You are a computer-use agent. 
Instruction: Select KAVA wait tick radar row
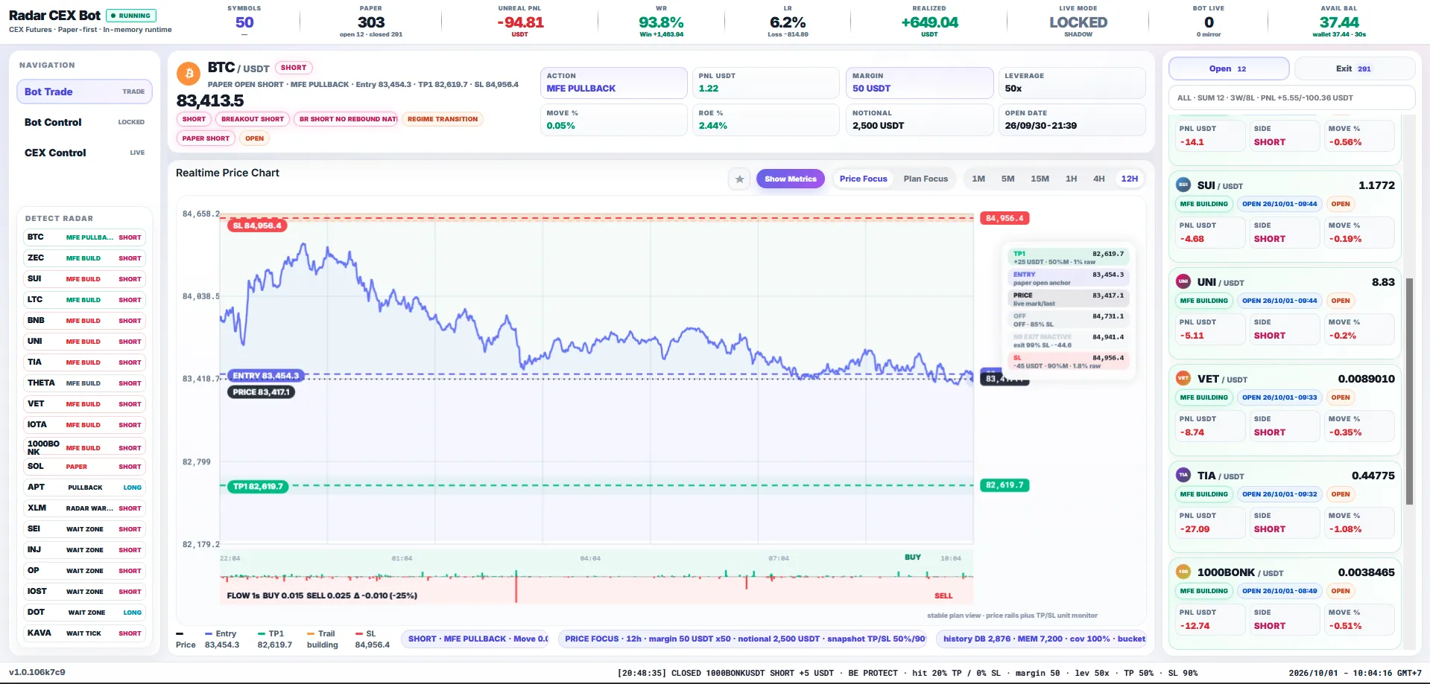(84, 633)
